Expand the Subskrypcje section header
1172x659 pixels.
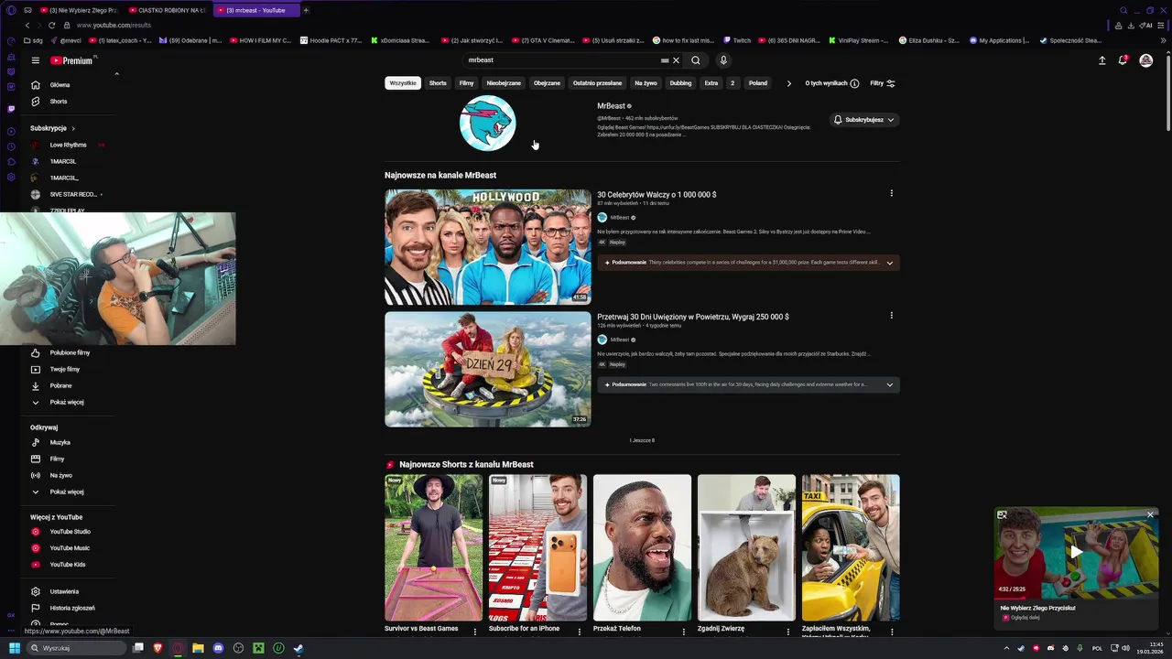[x=52, y=128]
